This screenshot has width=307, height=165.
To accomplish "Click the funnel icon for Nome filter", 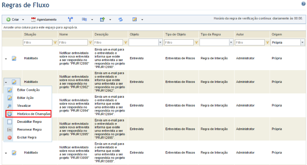I will tap(90, 43).
